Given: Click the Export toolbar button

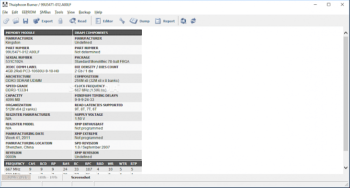Looking at the screenshot, I should (x=43, y=21).
